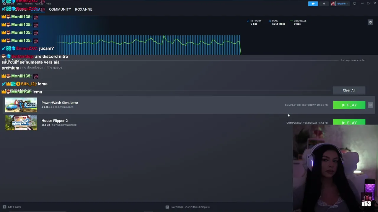378x212 pixels.
Task: Click 6.5 GB downloaded size text
Action: [x=57, y=107]
